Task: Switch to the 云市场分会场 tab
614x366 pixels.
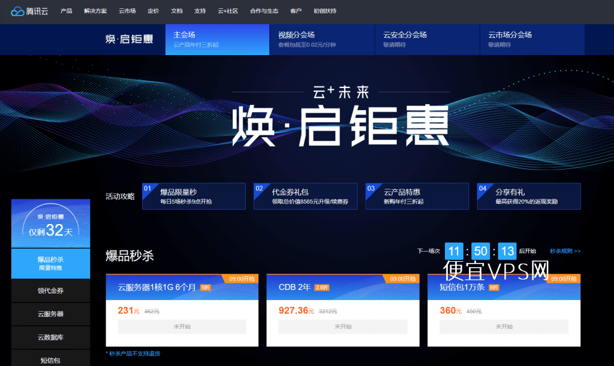Action: (x=532, y=40)
